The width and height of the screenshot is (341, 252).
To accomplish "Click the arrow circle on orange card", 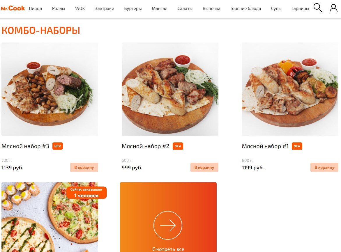I will [168, 225].
